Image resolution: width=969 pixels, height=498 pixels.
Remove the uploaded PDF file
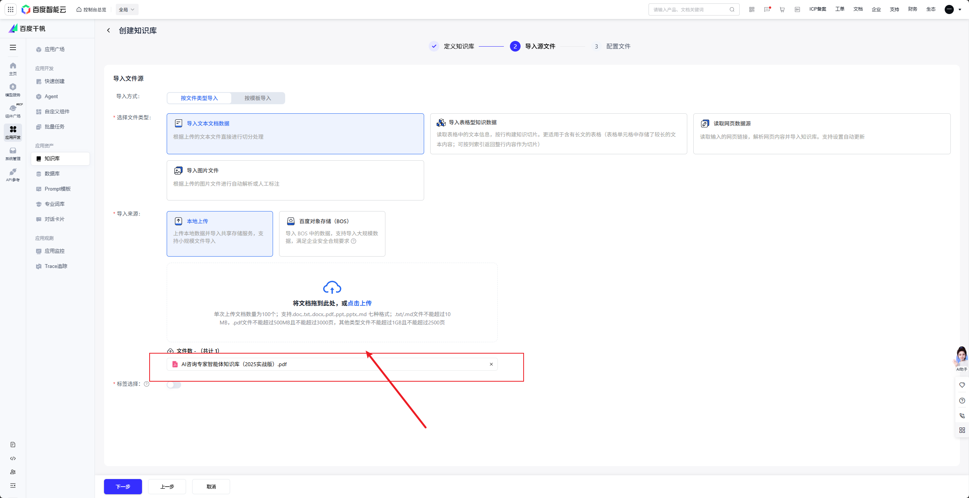click(491, 364)
